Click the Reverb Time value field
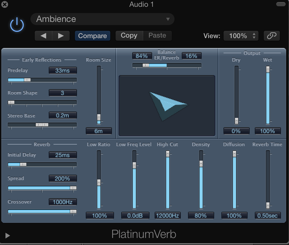This screenshot has height=245, width=289. click(x=268, y=215)
